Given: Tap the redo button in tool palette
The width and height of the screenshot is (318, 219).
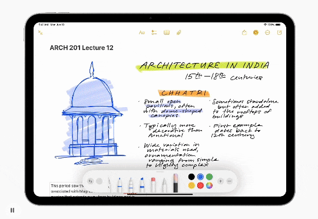Looking at the screenshot, I should point(99,181).
